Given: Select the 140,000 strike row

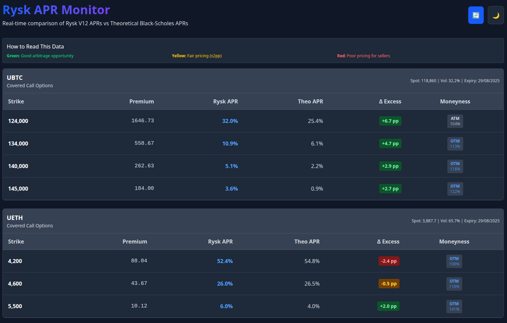Looking at the screenshot, I should coord(253,166).
